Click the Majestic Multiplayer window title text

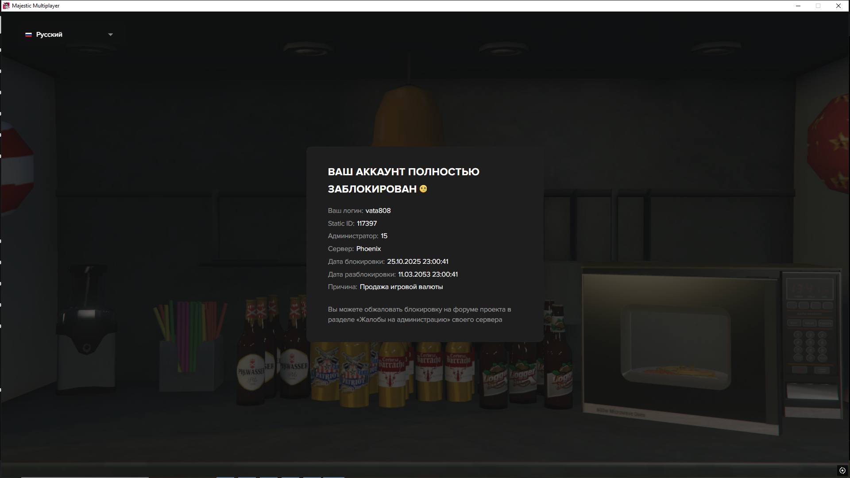[x=35, y=6]
